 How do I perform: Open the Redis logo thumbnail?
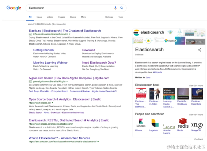pos(183,123)
